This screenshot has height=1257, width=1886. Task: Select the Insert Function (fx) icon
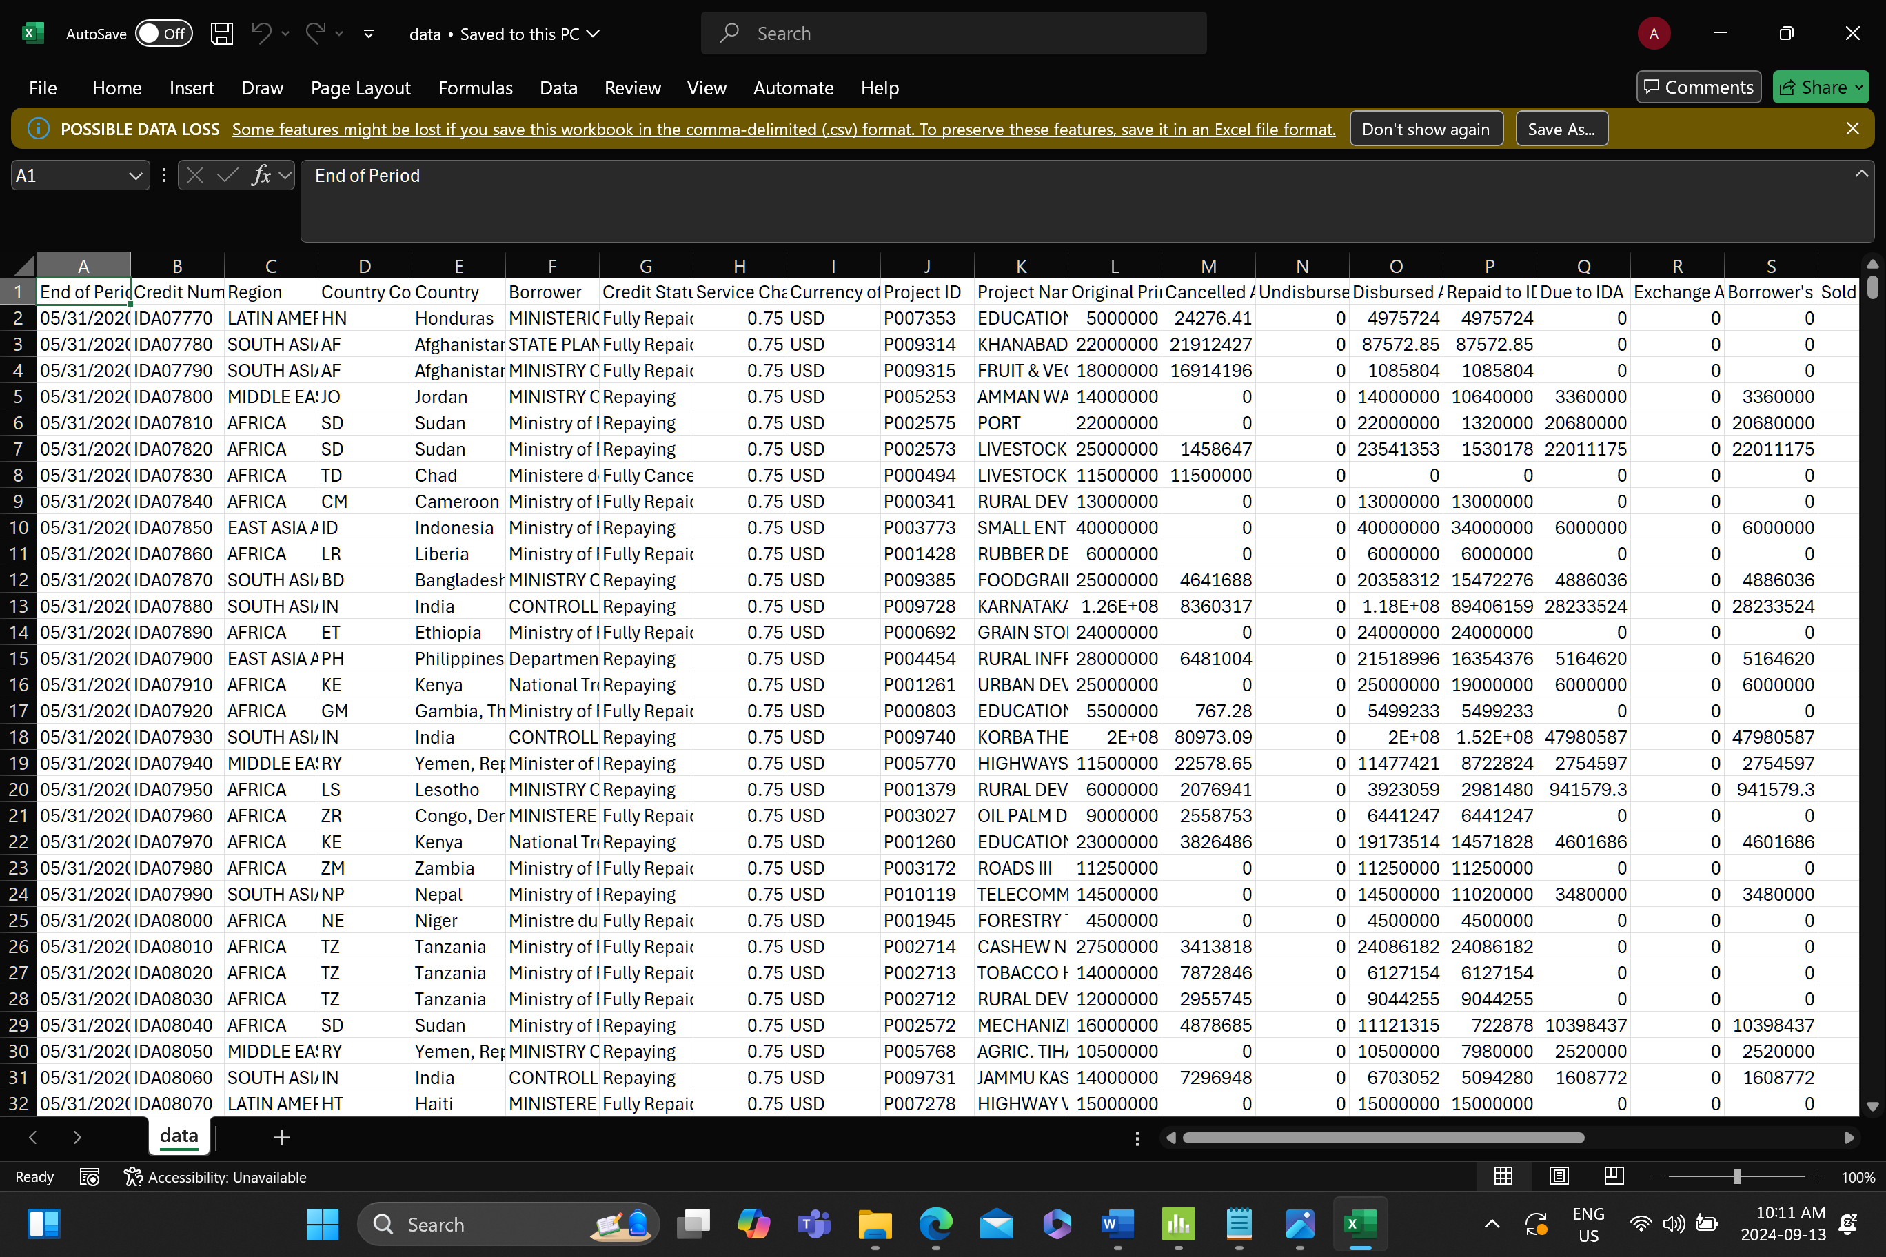(261, 175)
